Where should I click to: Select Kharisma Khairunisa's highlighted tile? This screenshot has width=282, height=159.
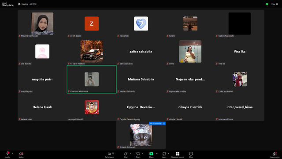[x=92, y=79]
